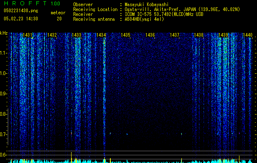Click the Receiving antenna label
Screen dimensions: 257x163
(94, 19)
